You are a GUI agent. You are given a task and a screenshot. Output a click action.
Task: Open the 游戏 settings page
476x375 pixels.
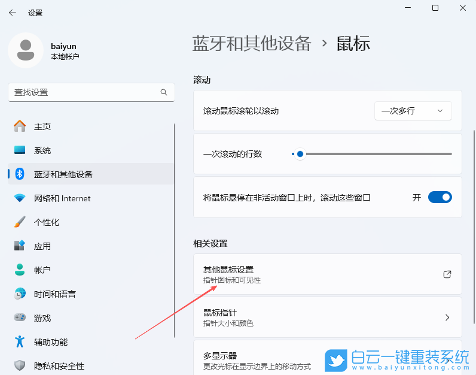(x=91, y=318)
